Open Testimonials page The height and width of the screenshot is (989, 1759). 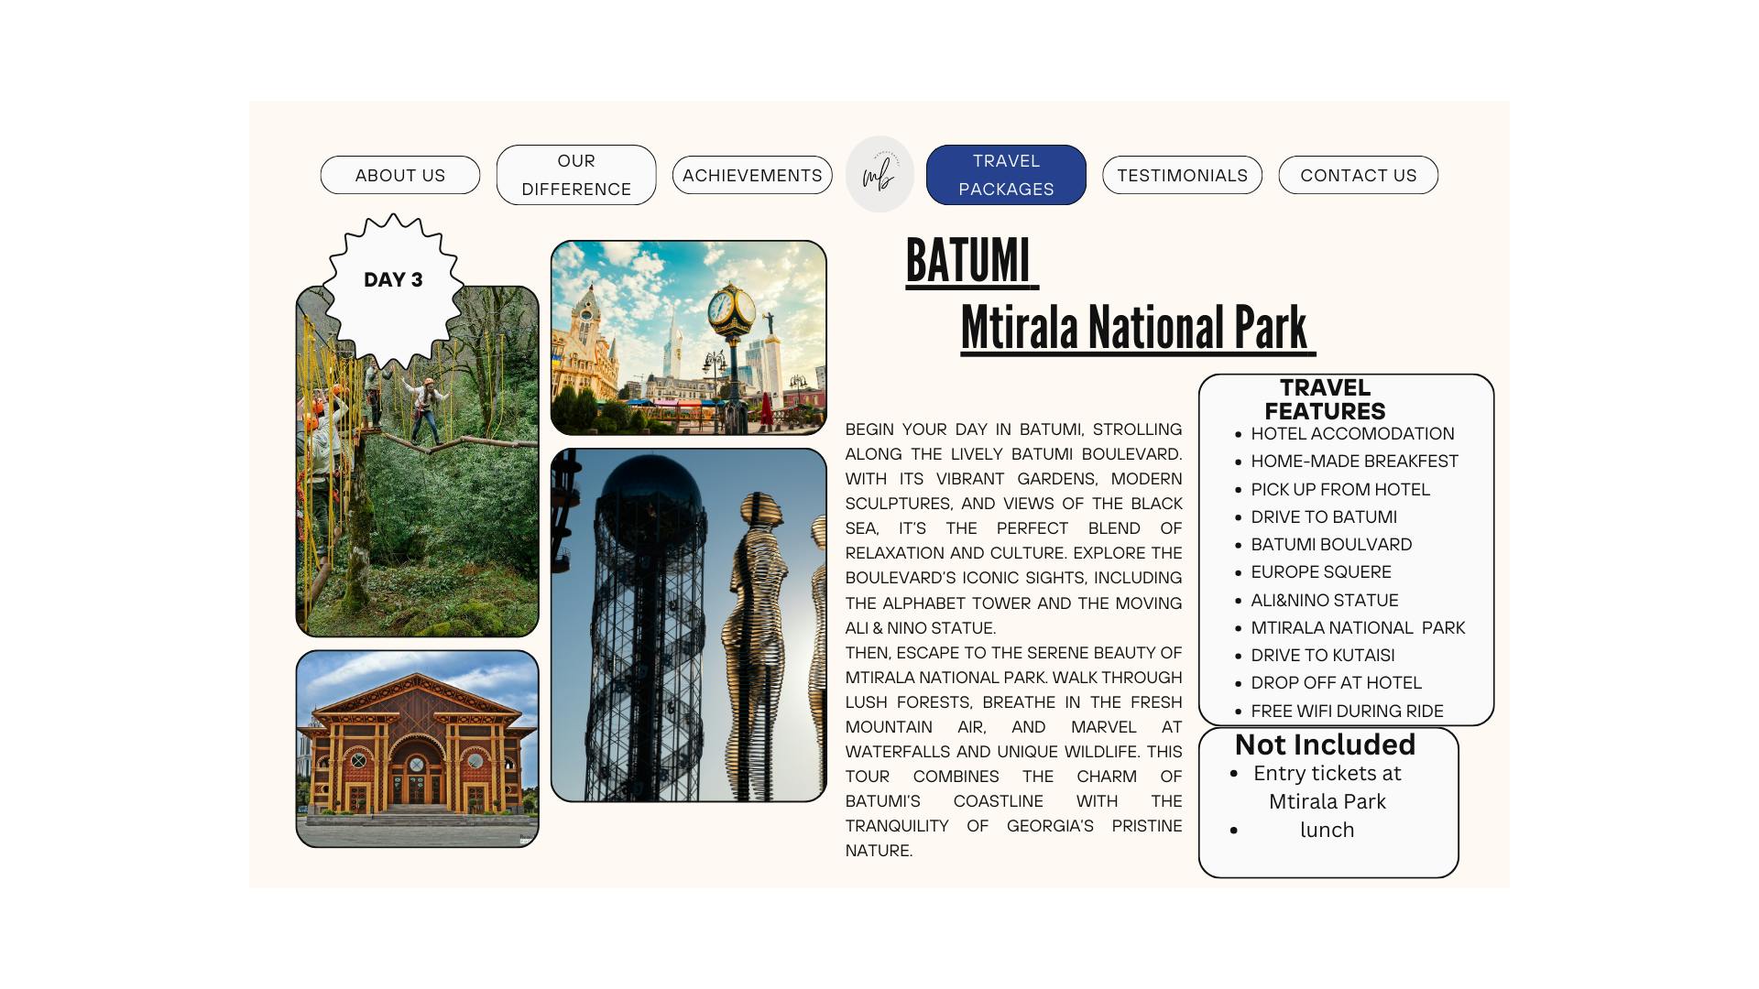click(x=1182, y=175)
